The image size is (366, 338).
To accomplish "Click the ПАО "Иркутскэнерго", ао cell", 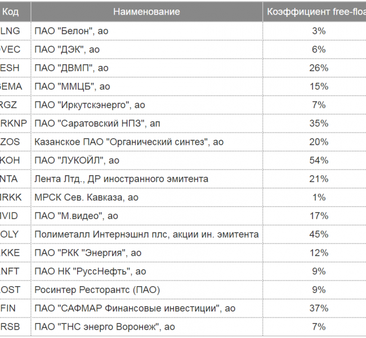I will (90, 105).
